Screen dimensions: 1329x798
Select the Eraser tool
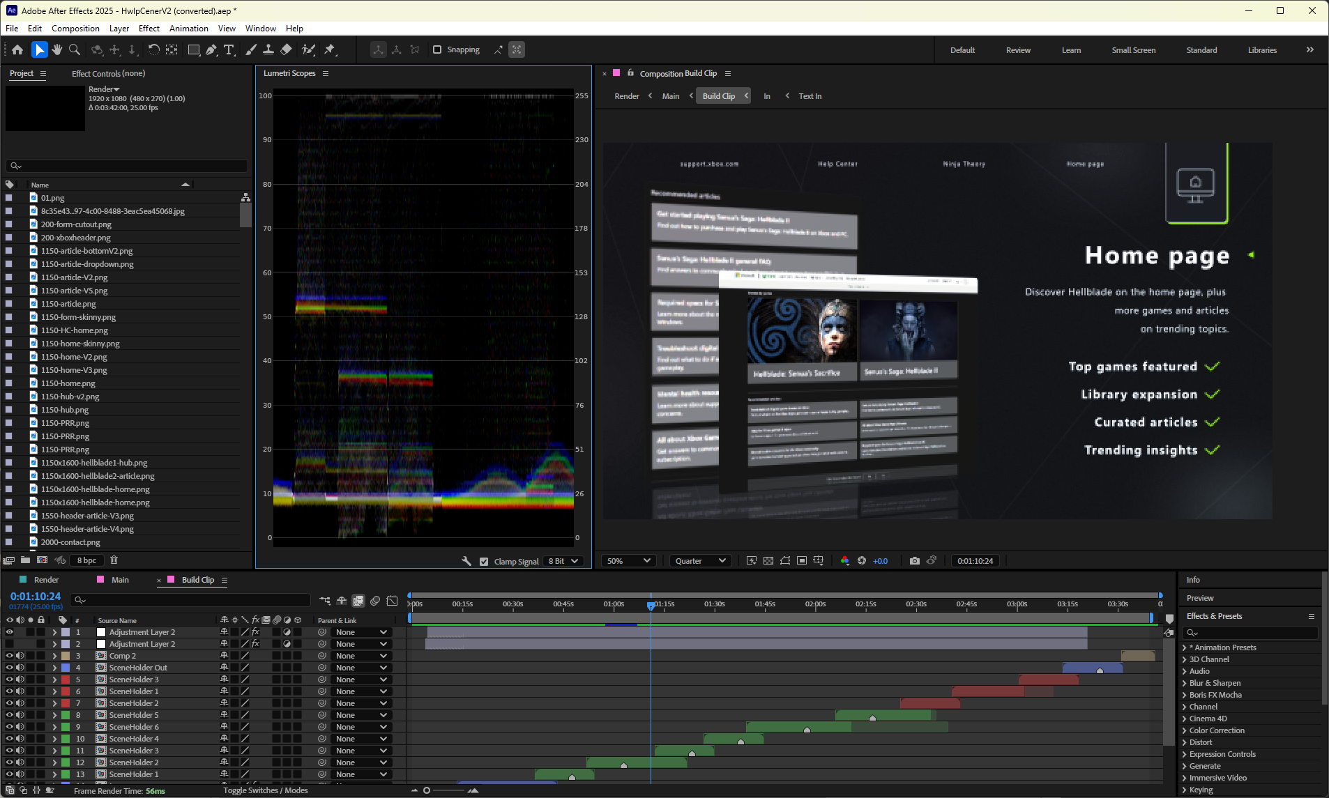[286, 49]
